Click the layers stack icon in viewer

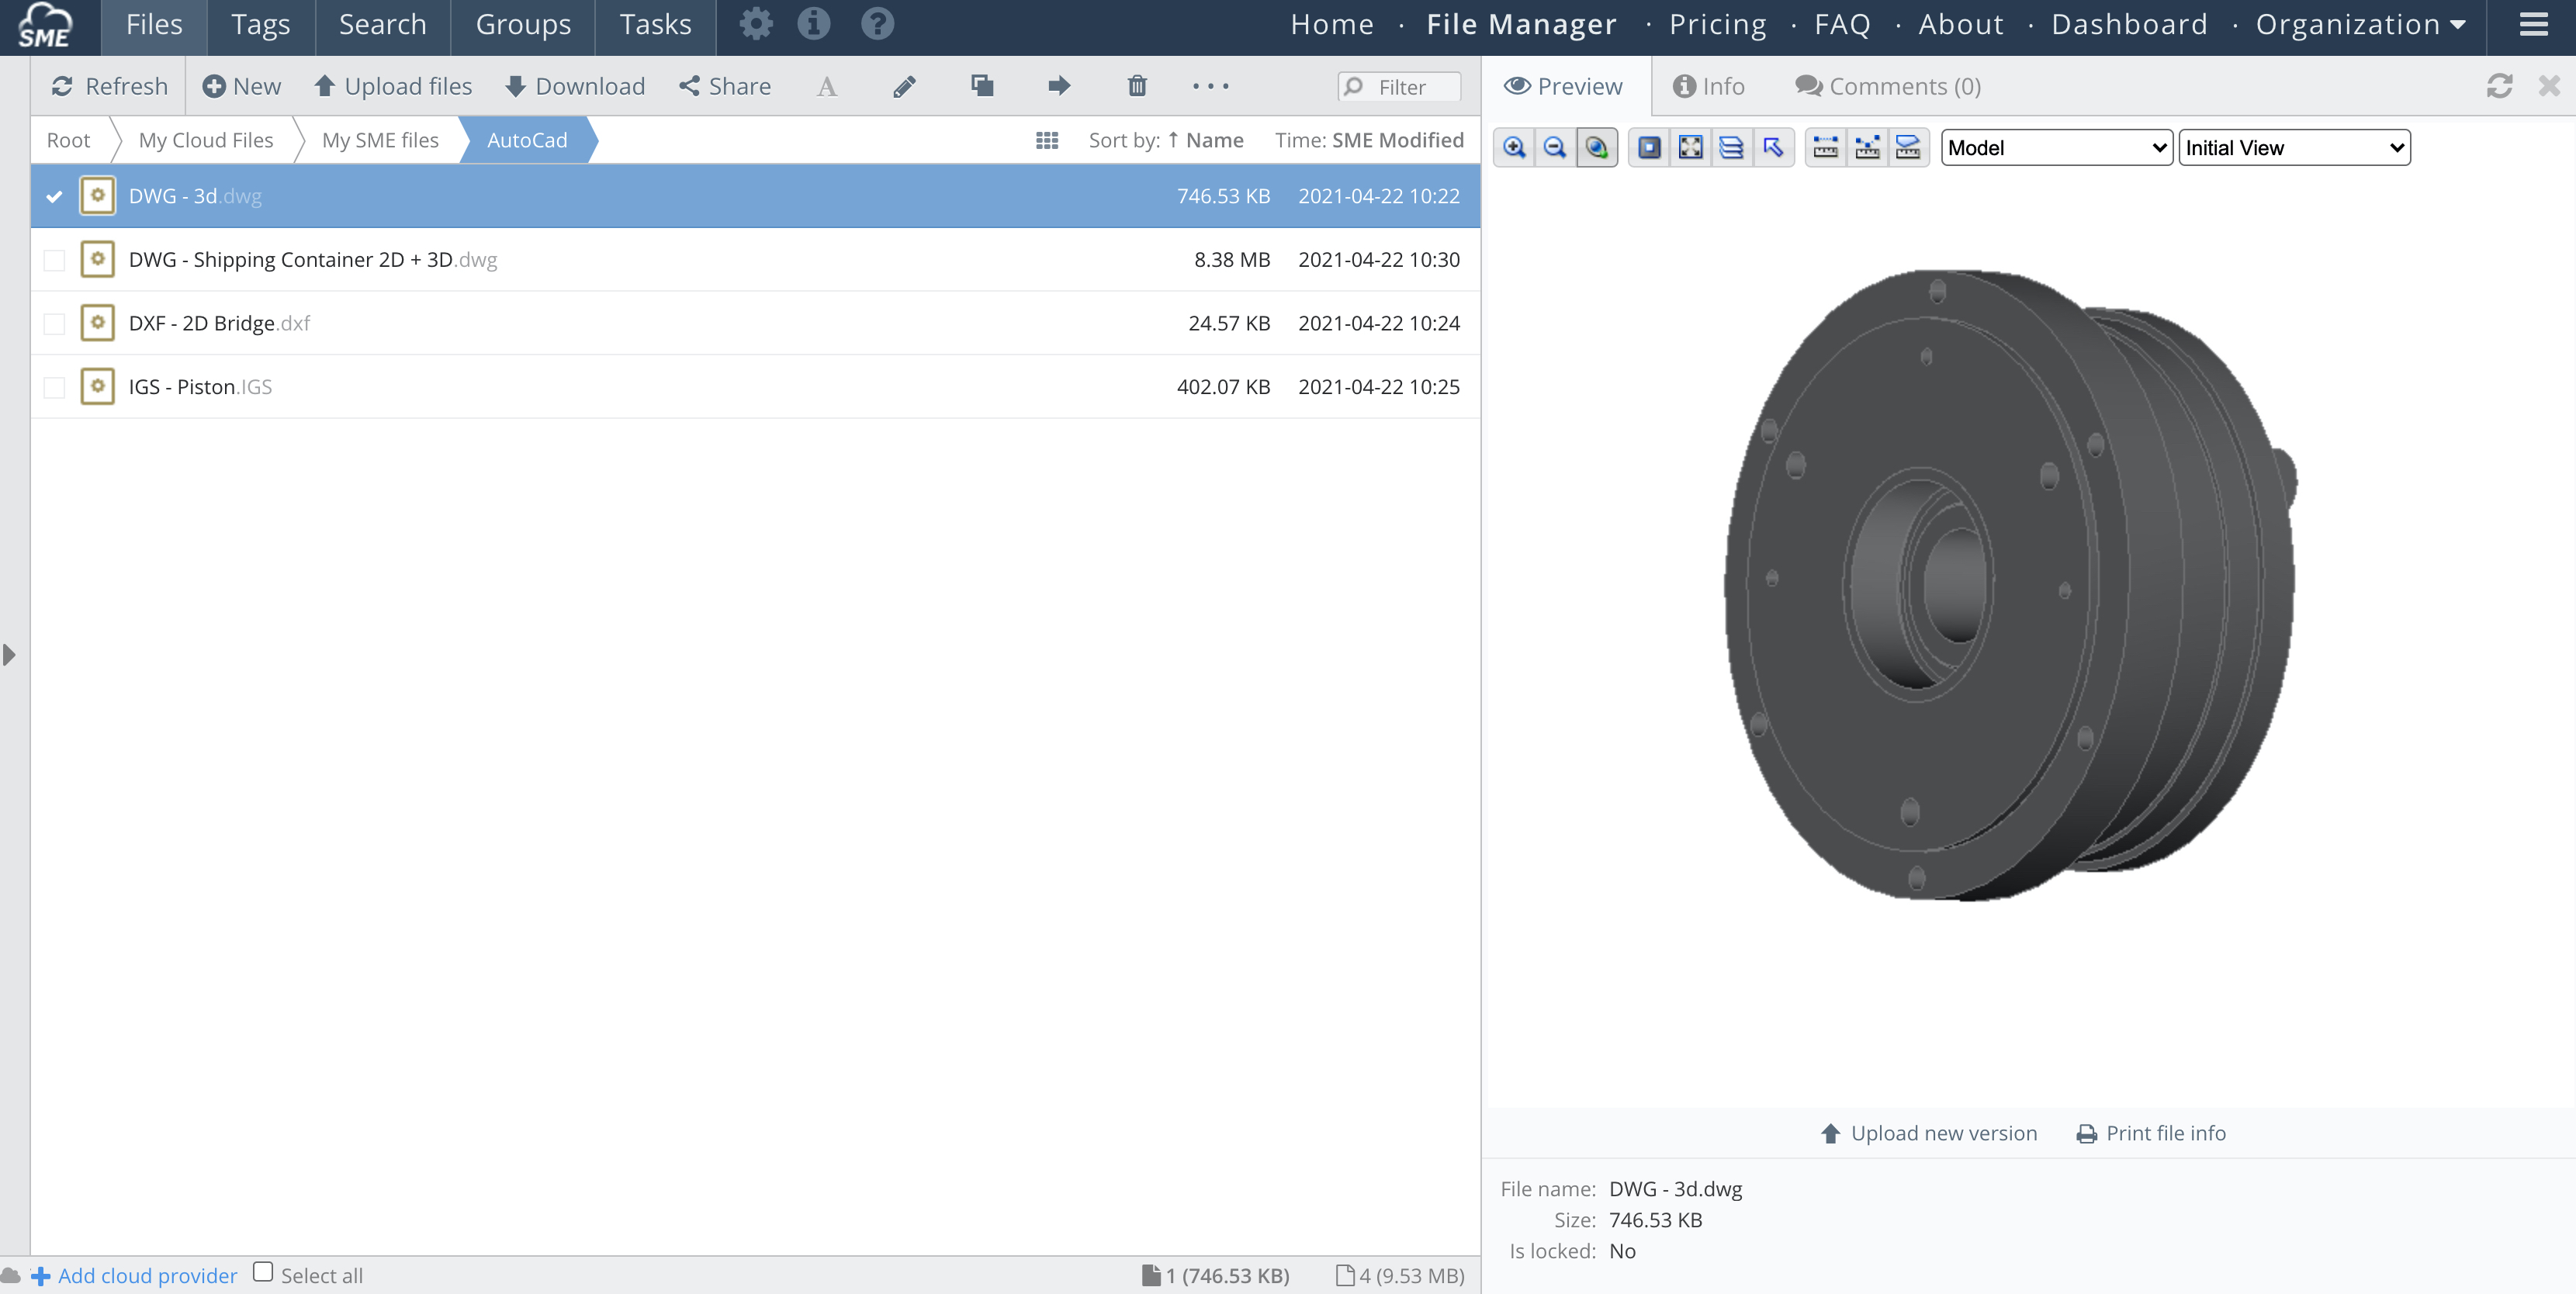point(1731,148)
